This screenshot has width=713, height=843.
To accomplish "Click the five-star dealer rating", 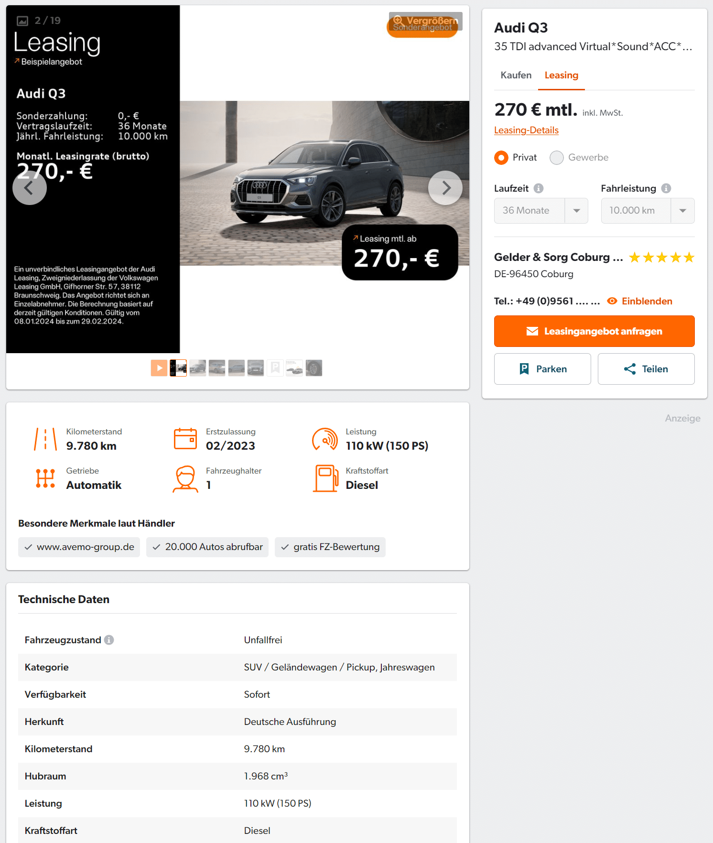I will coord(661,258).
